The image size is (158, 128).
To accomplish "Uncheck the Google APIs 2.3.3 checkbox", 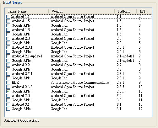I will pos(8,91).
